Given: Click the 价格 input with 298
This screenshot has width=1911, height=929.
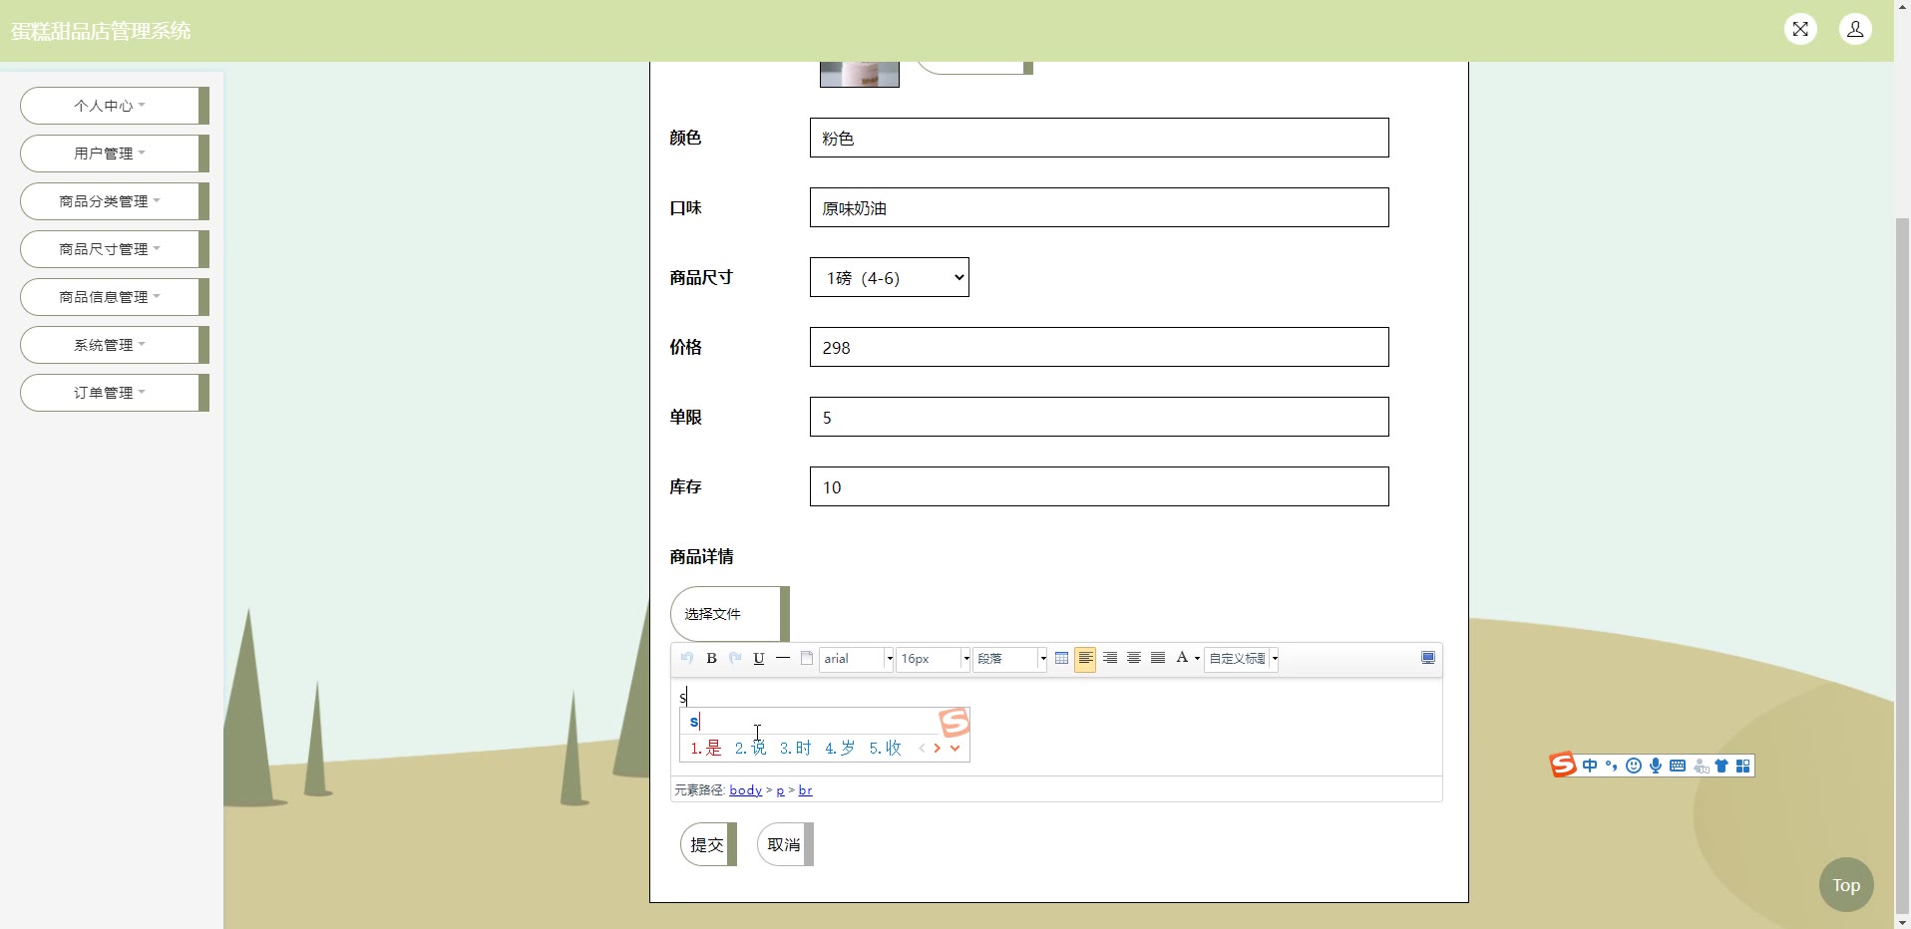Looking at the screenshot, I should point(1099,347).
